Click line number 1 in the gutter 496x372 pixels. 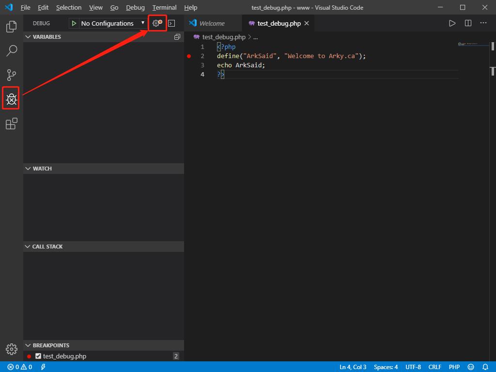pyautogui.click(x=202, y=47)
